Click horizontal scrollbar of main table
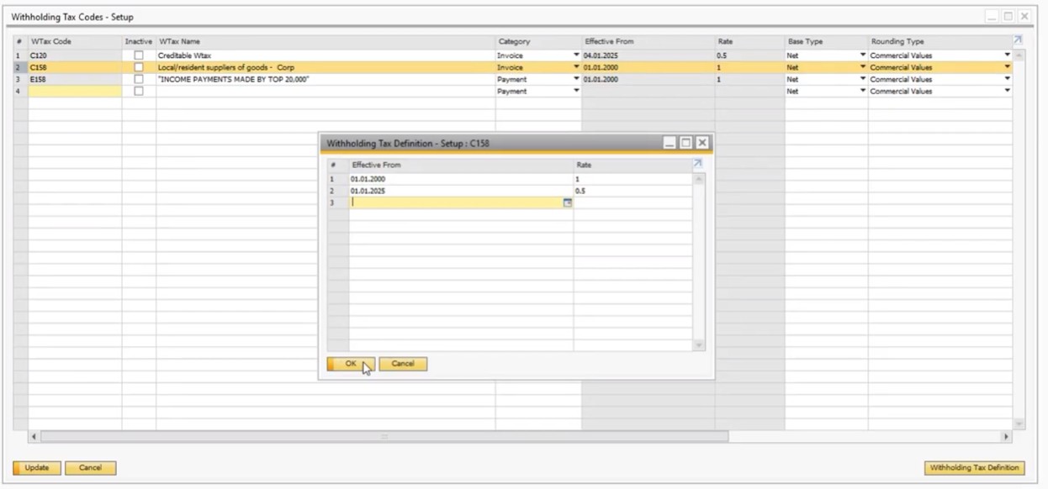The image size is (1048, 489). (384, 437)
